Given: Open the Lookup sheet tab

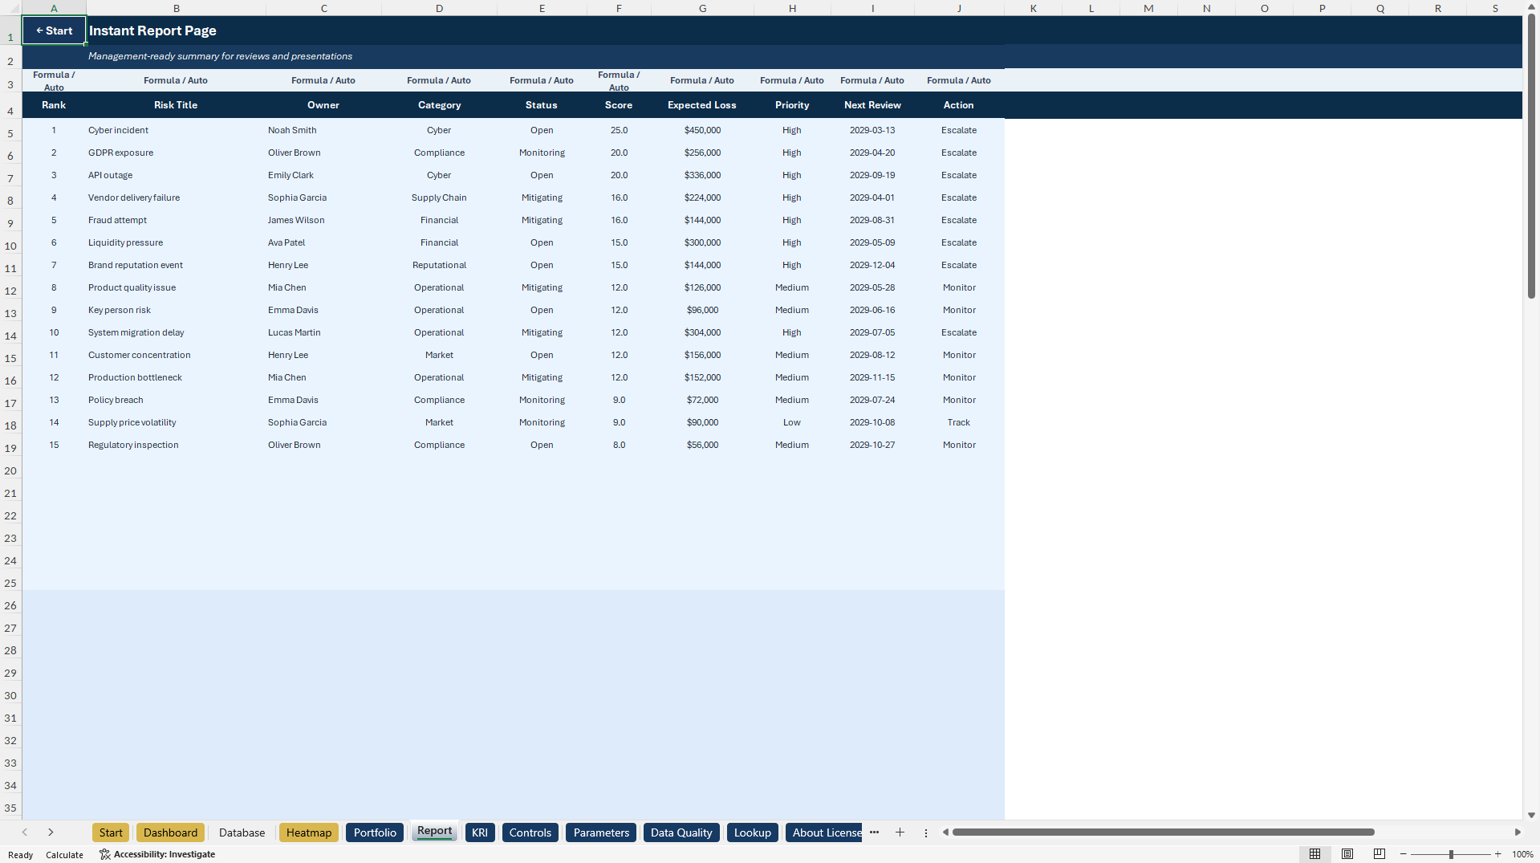Looking at the screenshot, I should click(x=752, y=832).
